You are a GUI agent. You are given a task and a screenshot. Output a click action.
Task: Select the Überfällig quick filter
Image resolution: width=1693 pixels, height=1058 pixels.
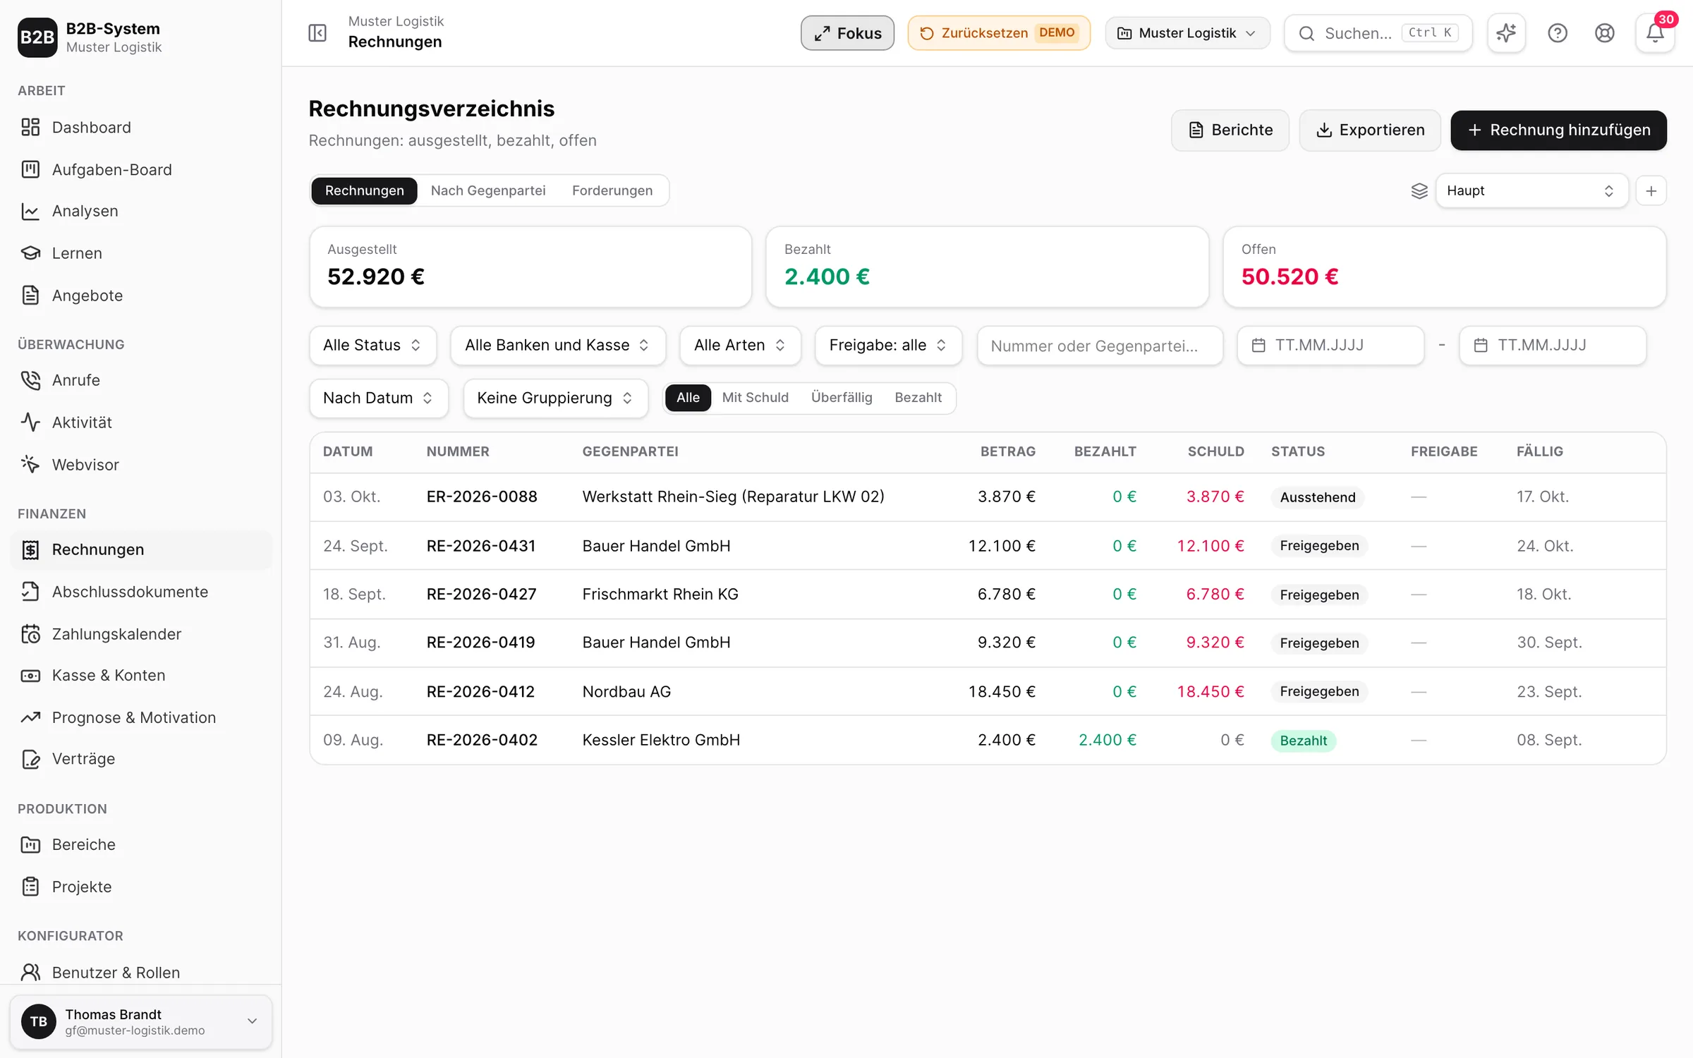pos(842,398)
